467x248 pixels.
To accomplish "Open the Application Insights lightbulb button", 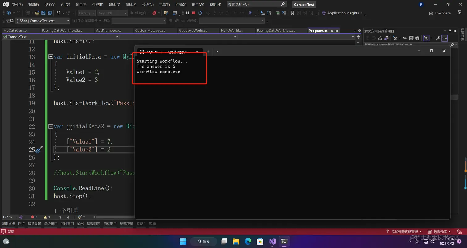I will click(x=342, y=13).
